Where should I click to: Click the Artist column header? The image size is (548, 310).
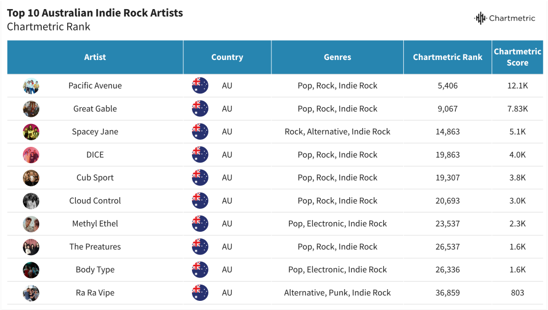point(95,57)
